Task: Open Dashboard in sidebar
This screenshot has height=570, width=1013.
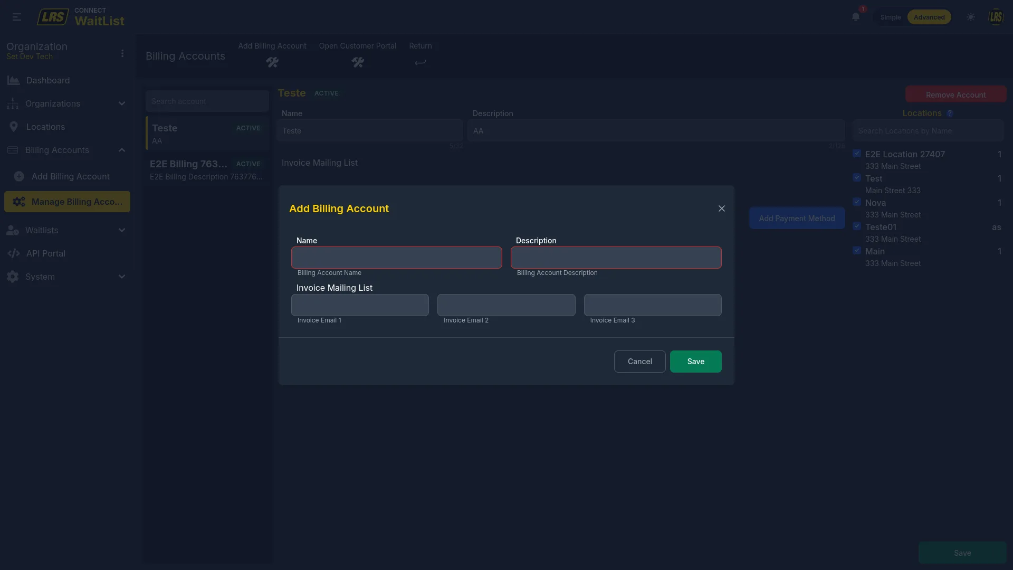Action: tap(67, 80)
